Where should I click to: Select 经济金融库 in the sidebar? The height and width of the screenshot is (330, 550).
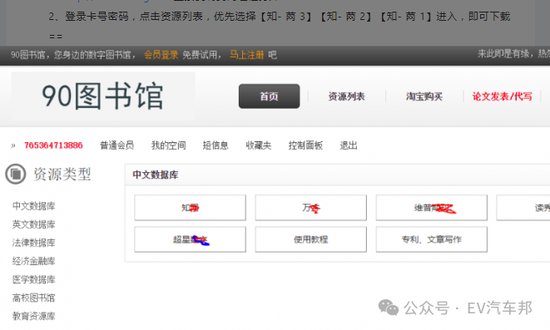click(x=33, y=261)
